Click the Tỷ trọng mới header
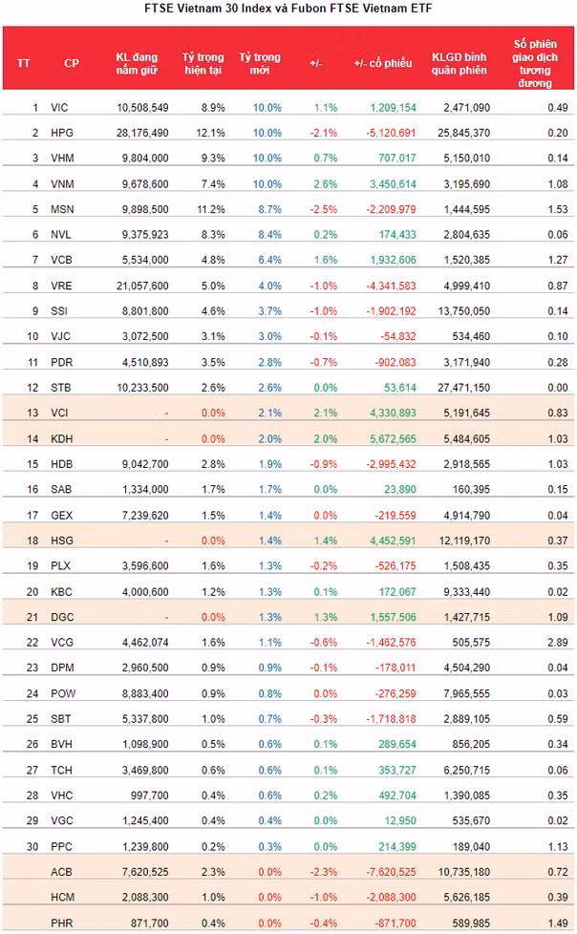The height and width of the screenshot is (934, 577). pyautogui.click(x=259, y=63)
